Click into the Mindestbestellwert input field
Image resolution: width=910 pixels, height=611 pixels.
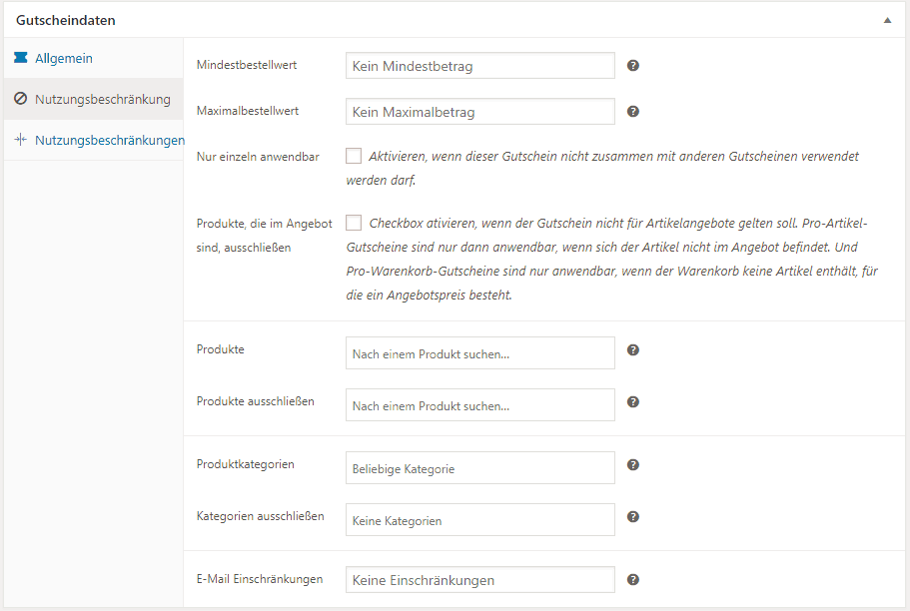[x=479, y=65]
